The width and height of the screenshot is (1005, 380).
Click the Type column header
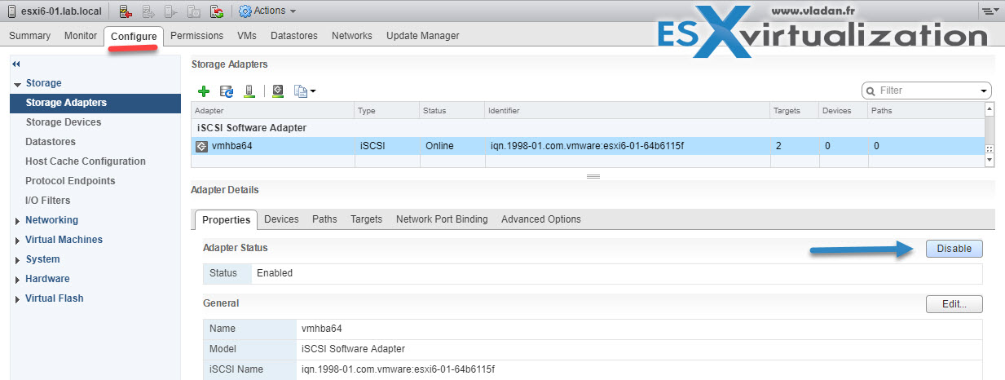point(387,110)
